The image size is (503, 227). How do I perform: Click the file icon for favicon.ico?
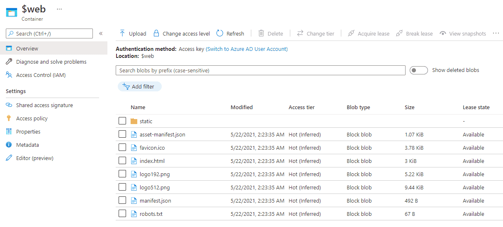click(x=134, y=148)
